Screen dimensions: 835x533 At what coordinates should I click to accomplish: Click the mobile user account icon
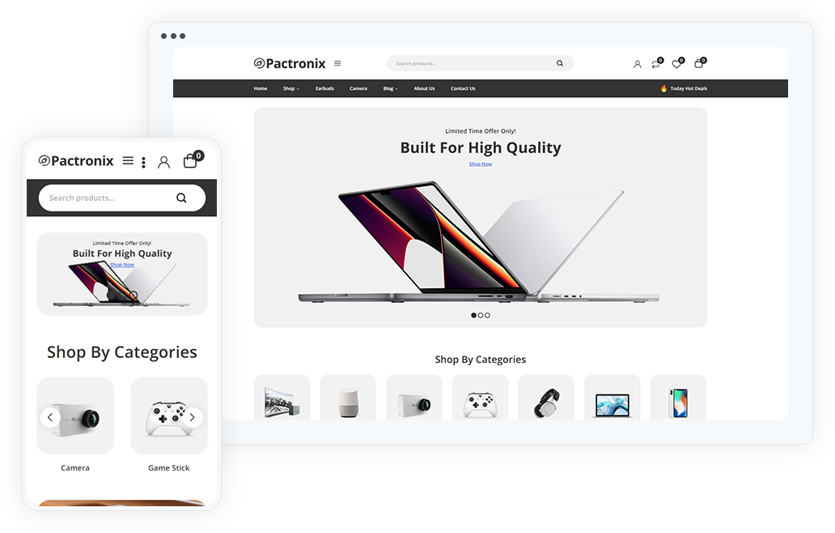pos(164,162)
